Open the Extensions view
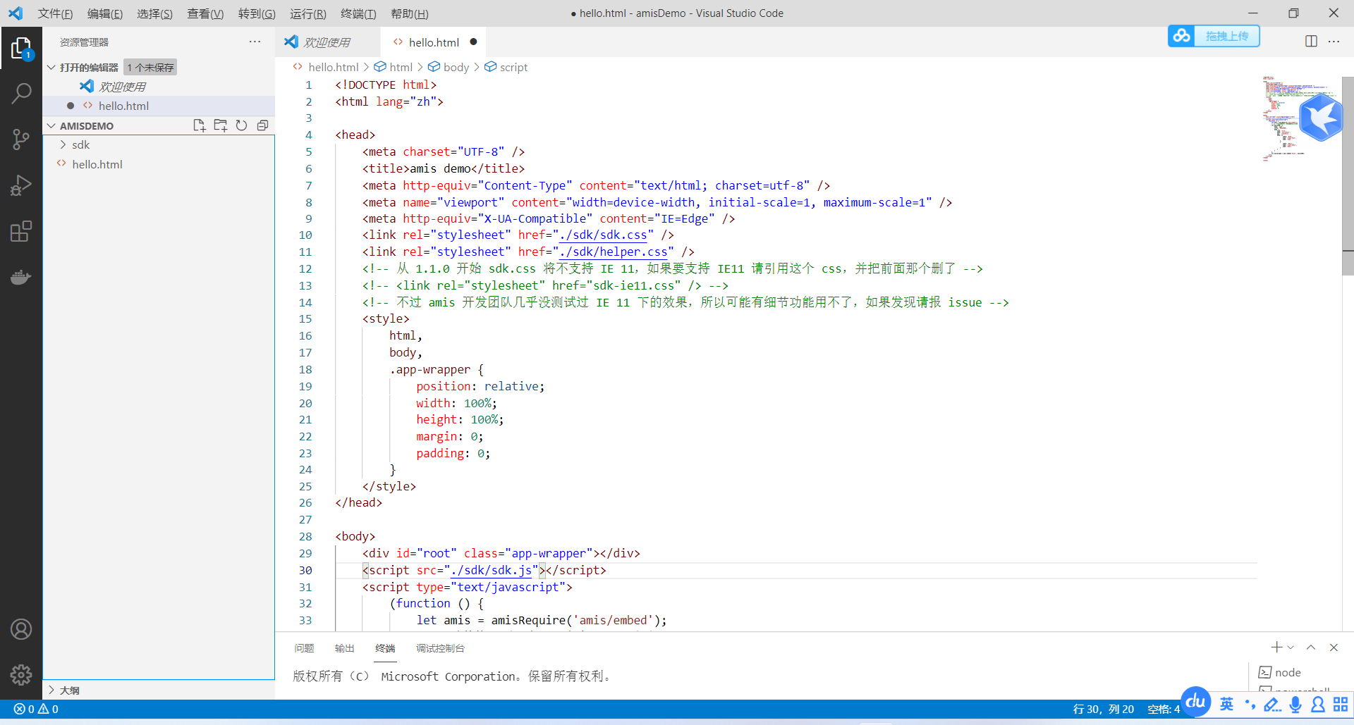The width and height of the screenshot is (1354, 725). 21,231
